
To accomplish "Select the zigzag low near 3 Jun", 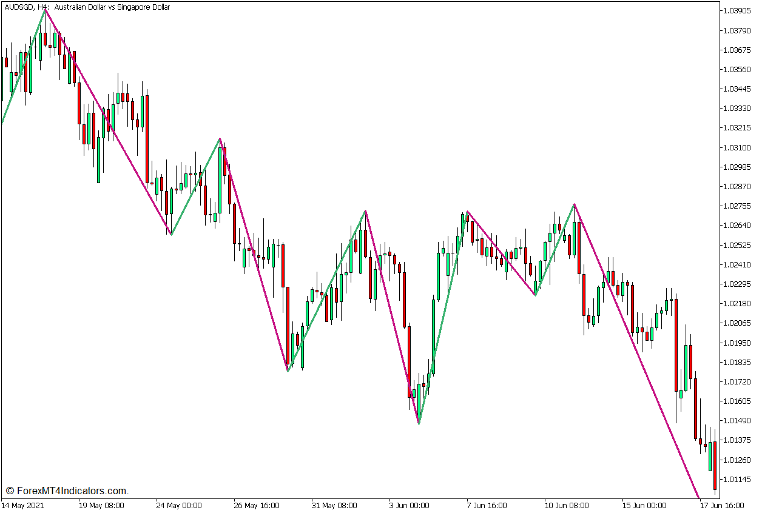I will 418,423.
